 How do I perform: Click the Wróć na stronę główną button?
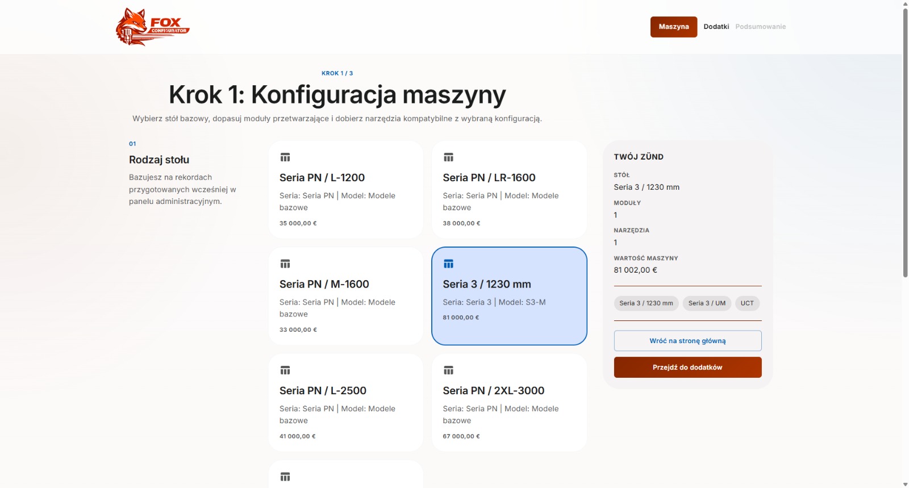(687, 341)
